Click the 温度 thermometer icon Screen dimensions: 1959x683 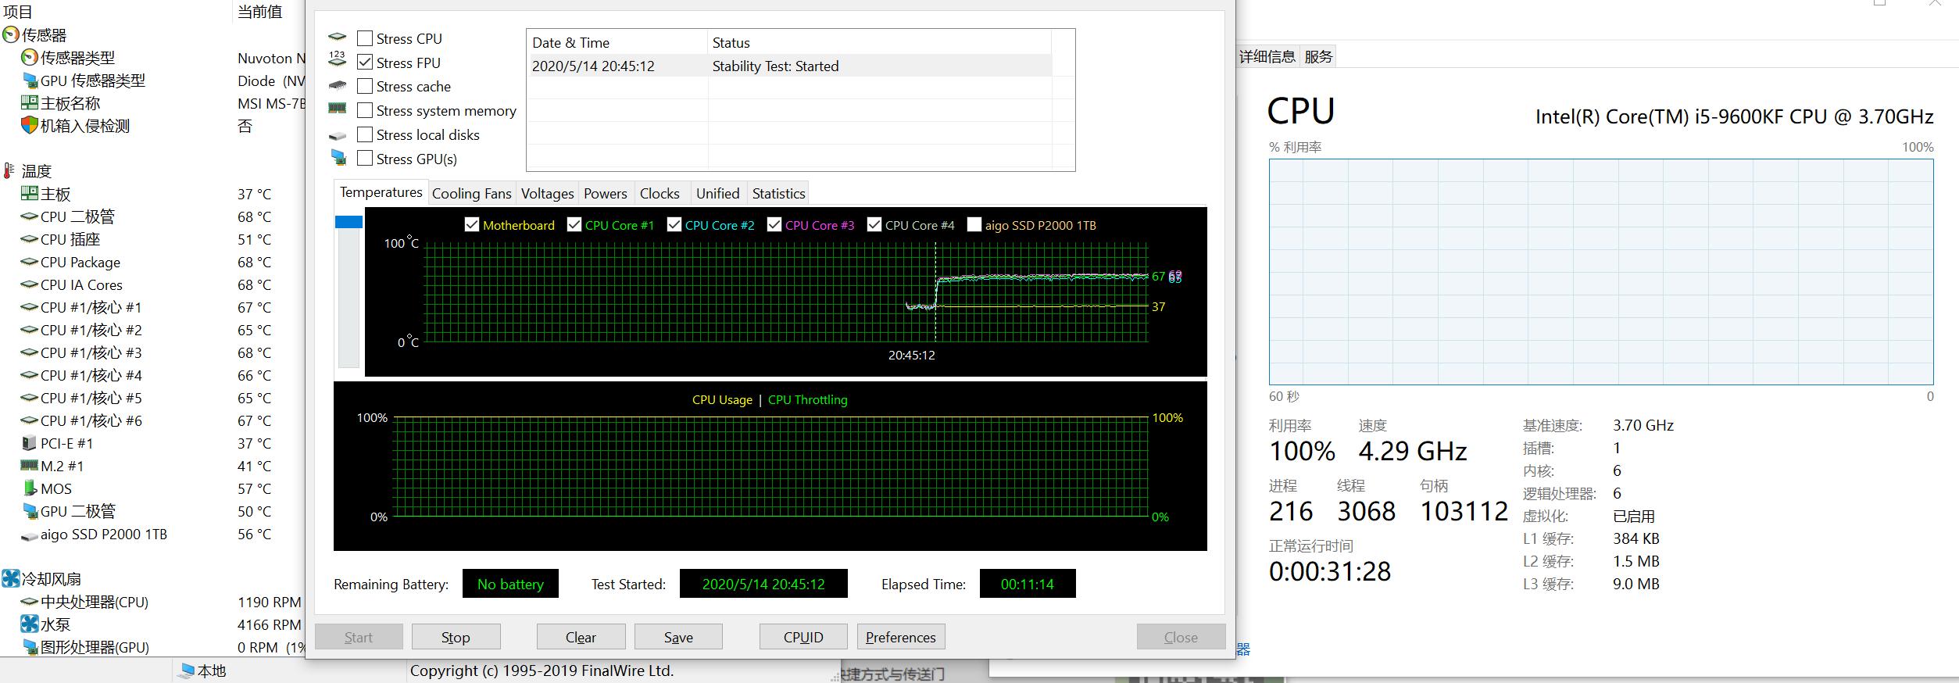pos(9,170)
